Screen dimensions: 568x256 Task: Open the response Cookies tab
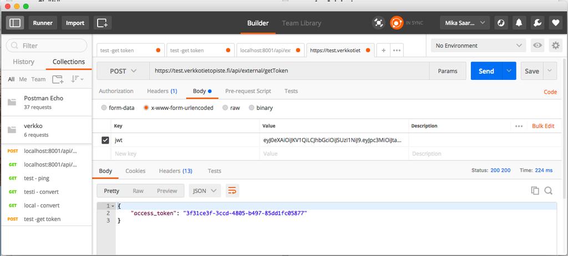(135, 171)
